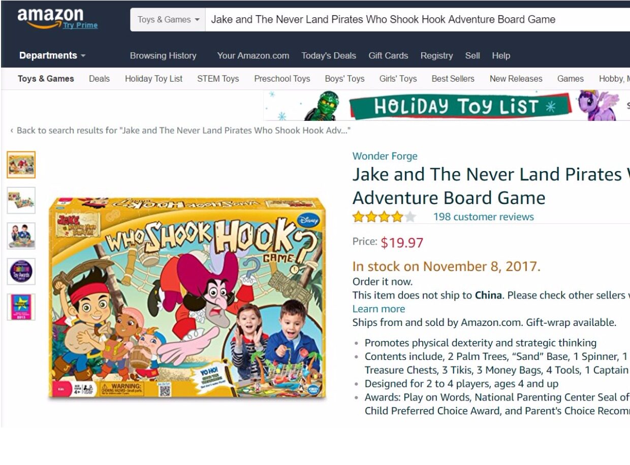Click the Holiday Toy List banner
This screenshot has width=630, height=465.
pos(446,106)
